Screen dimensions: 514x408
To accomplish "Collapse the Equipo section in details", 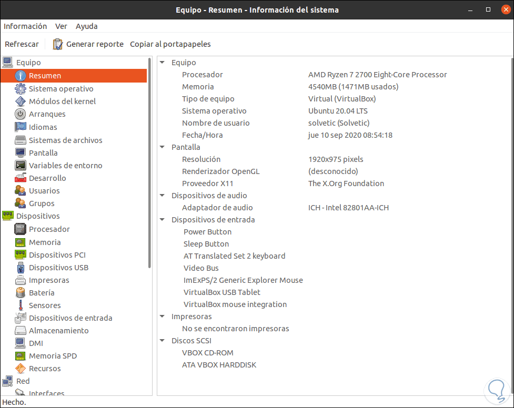I will point(163,63).
